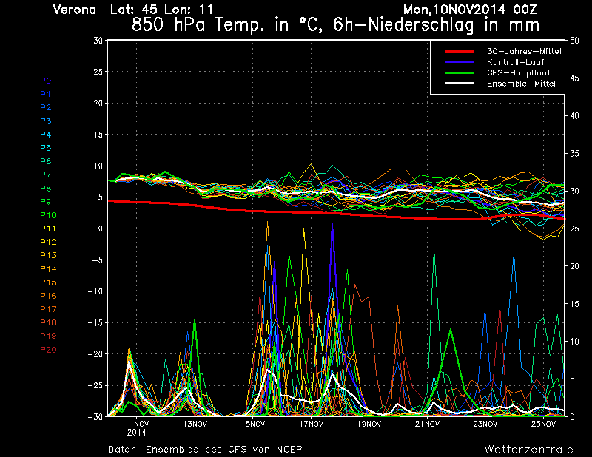Click the 19NOV date axis label
Viewport: 592px width, 457px height.
[369, 424]
